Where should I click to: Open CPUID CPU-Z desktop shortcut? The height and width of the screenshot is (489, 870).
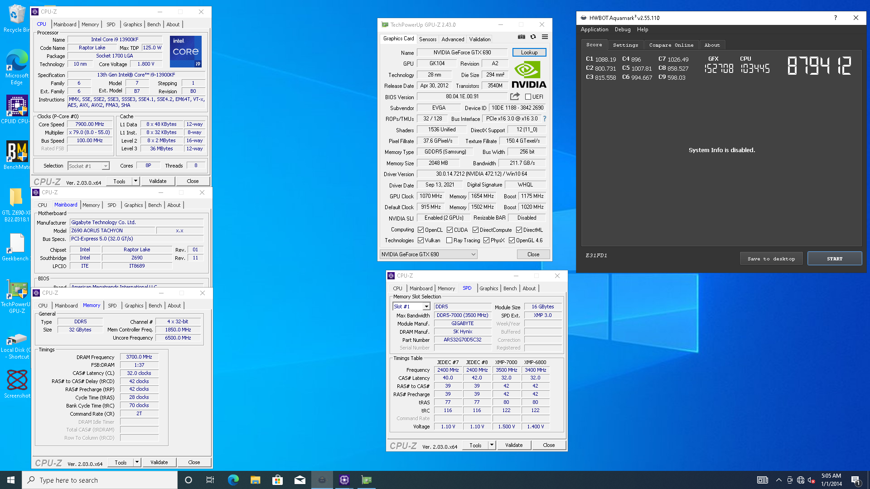coord(16,109)
